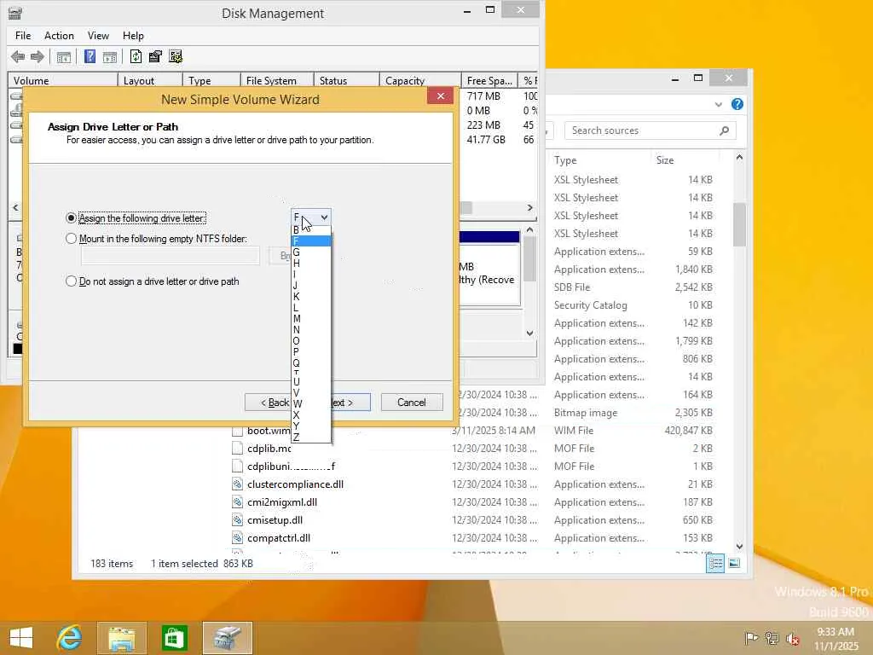Sort by Type column in Explorer
This screenshot has width=873, height=655.
coord(565,159)
